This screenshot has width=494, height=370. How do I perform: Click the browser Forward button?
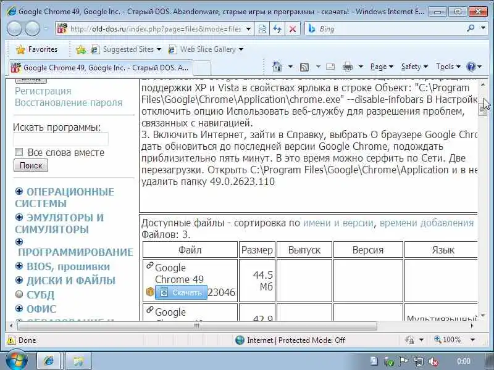tap(32, 29)
